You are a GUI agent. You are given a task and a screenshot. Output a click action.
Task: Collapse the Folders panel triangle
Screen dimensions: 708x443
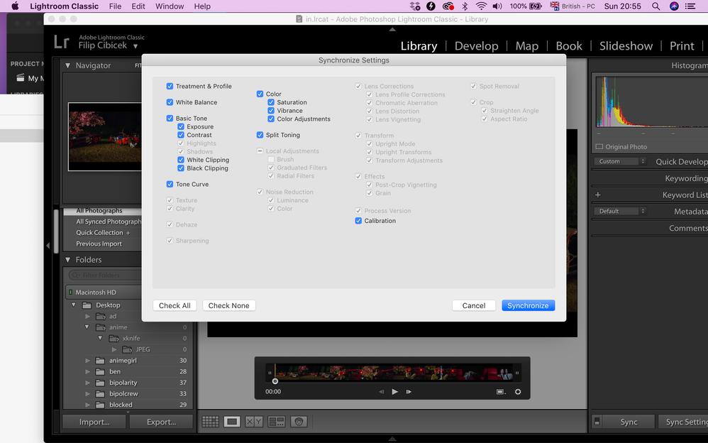click(67, 260)
